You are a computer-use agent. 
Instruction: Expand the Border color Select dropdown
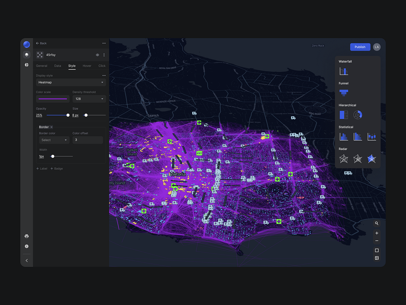[54, 140]
